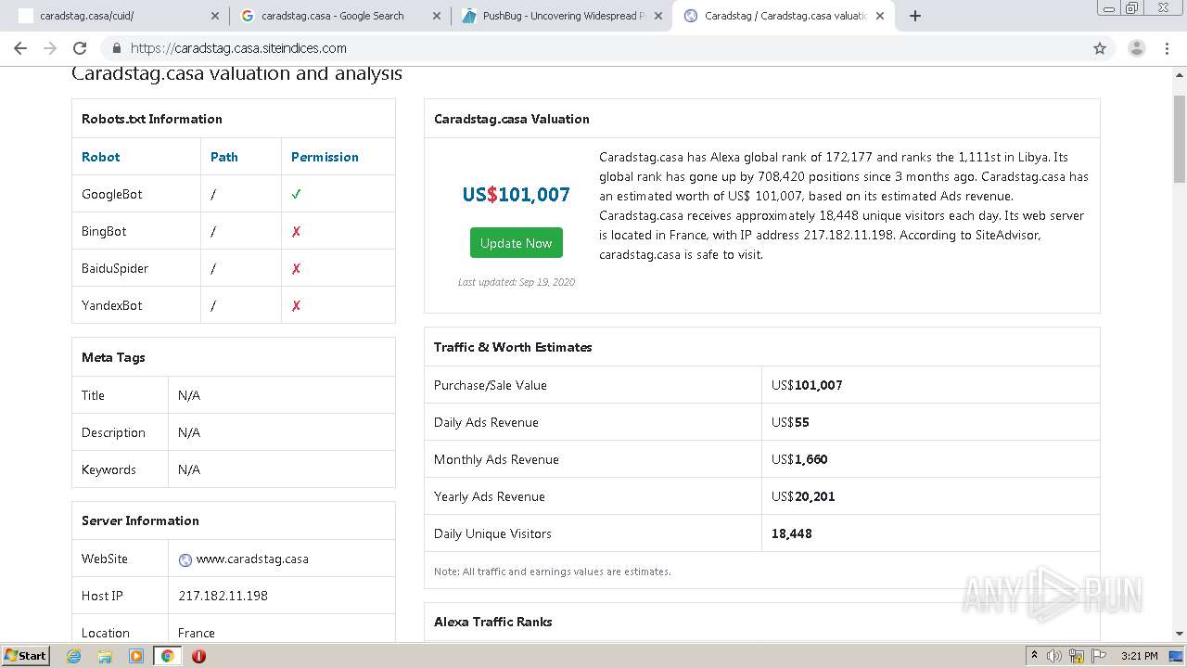View site info via the lock icon
Viewport: 1187px width, 668px height.
116,48
